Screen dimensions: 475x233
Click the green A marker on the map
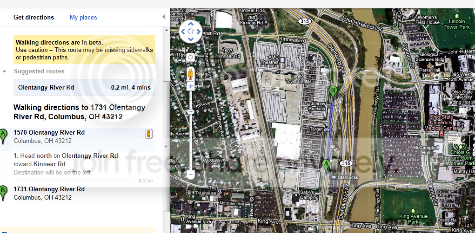pos(326,166)
